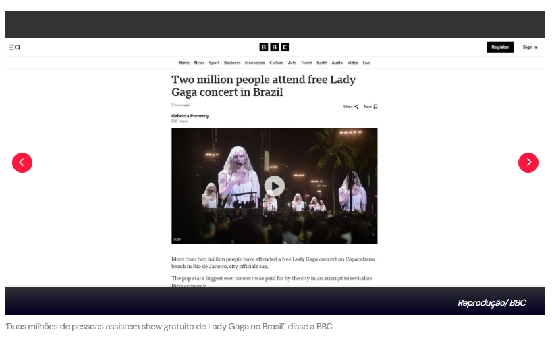552x347 pixels.
Task: Go to the Innovation section
Action: 255,63
